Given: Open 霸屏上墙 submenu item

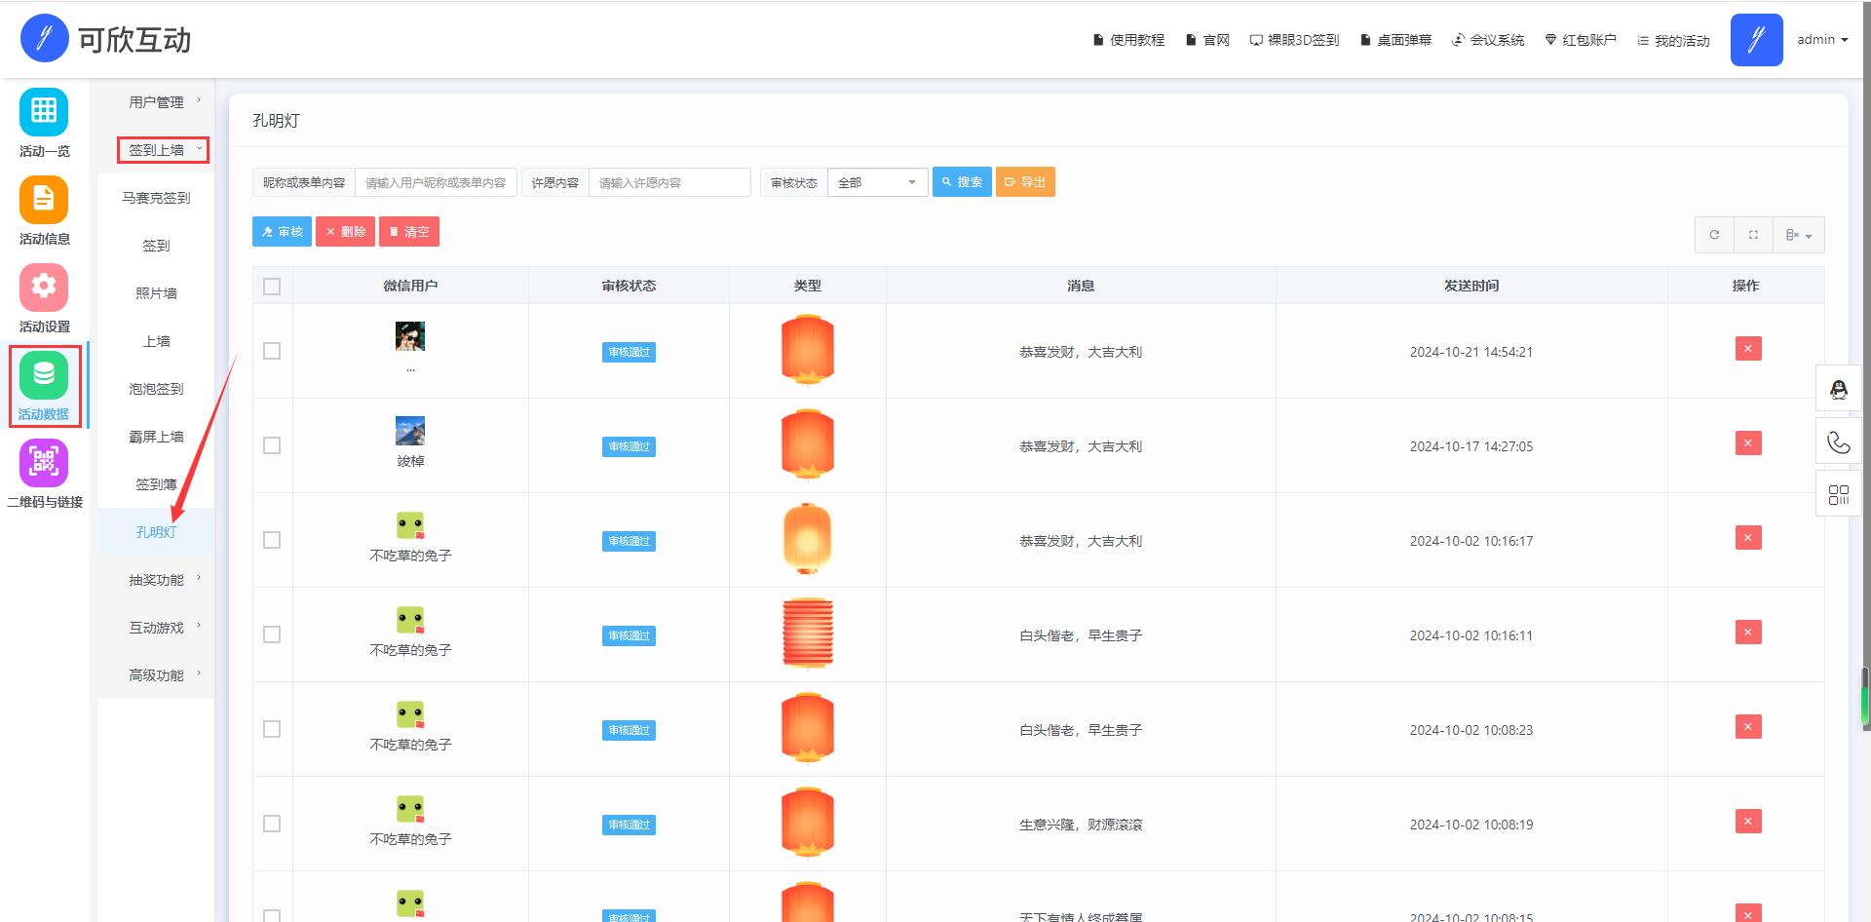Looking at the screenshot, I should tap(156, 437).
